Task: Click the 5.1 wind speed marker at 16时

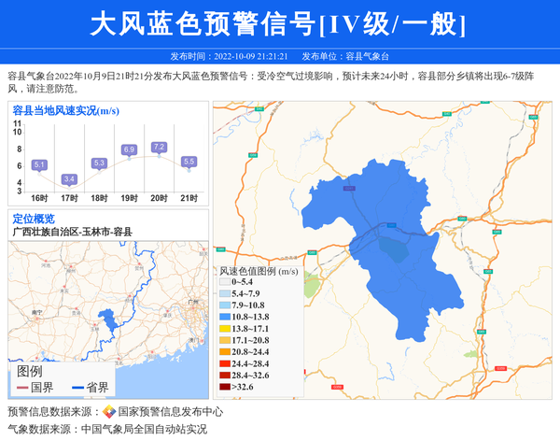Action: tap(39, 164)
